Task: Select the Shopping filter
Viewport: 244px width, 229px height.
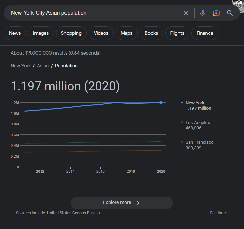Action: tap(71, 33)
